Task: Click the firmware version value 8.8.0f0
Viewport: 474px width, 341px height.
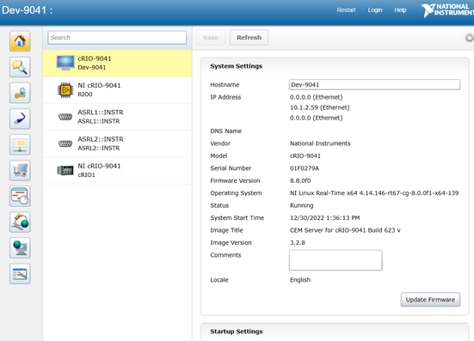Action: point(300,180)
